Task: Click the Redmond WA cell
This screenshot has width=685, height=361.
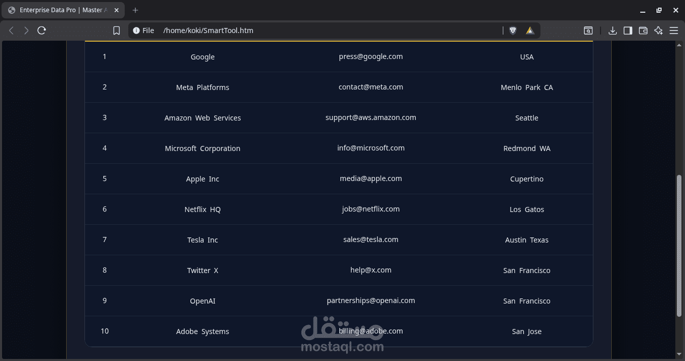Action: point(527,148)
